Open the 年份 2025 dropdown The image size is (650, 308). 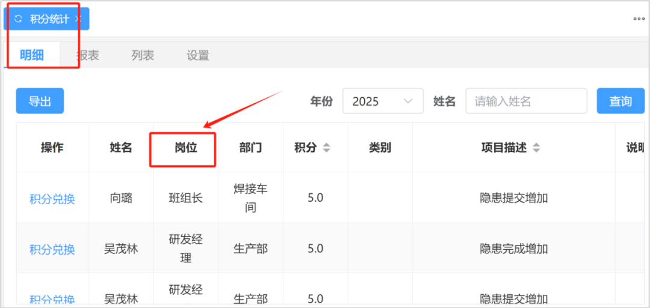coord(383,101)
